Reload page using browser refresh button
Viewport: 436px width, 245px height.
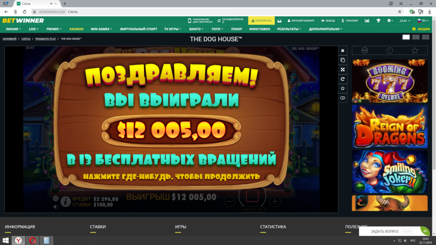[x=24, y=12]
